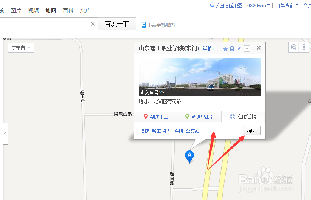Open the 济宁市 city dropdown
The image size is (311, 200).
tap(21, 48)
